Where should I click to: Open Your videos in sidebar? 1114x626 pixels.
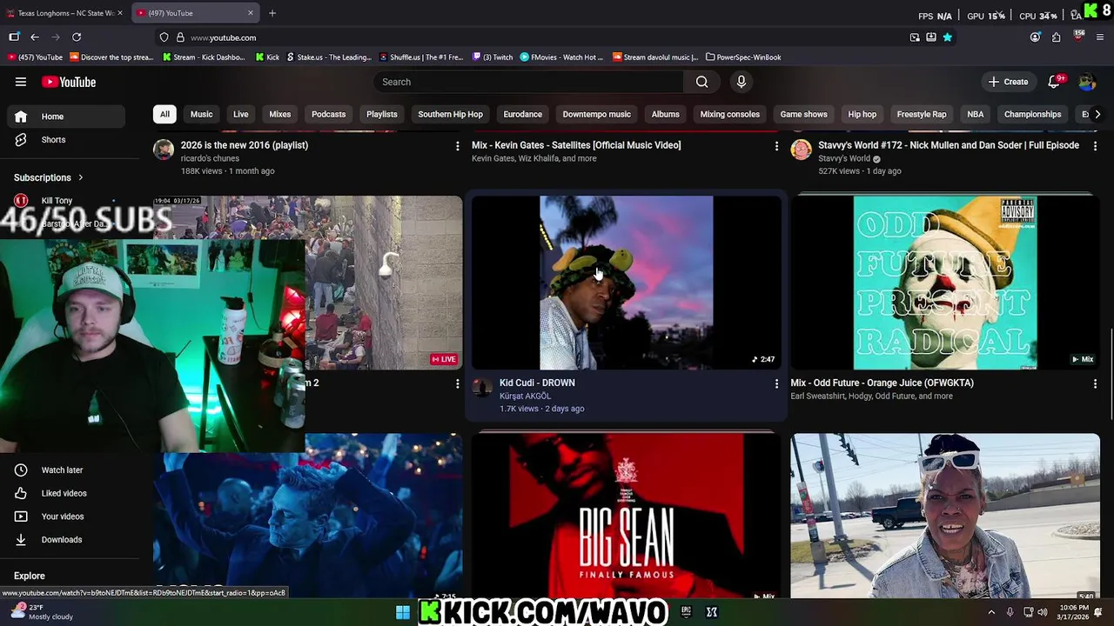[x=66, y=516]
